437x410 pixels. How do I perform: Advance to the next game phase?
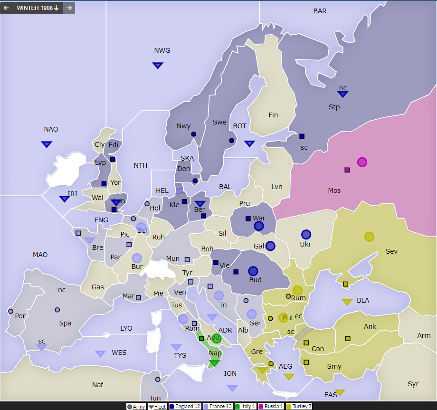coord(69,8)
